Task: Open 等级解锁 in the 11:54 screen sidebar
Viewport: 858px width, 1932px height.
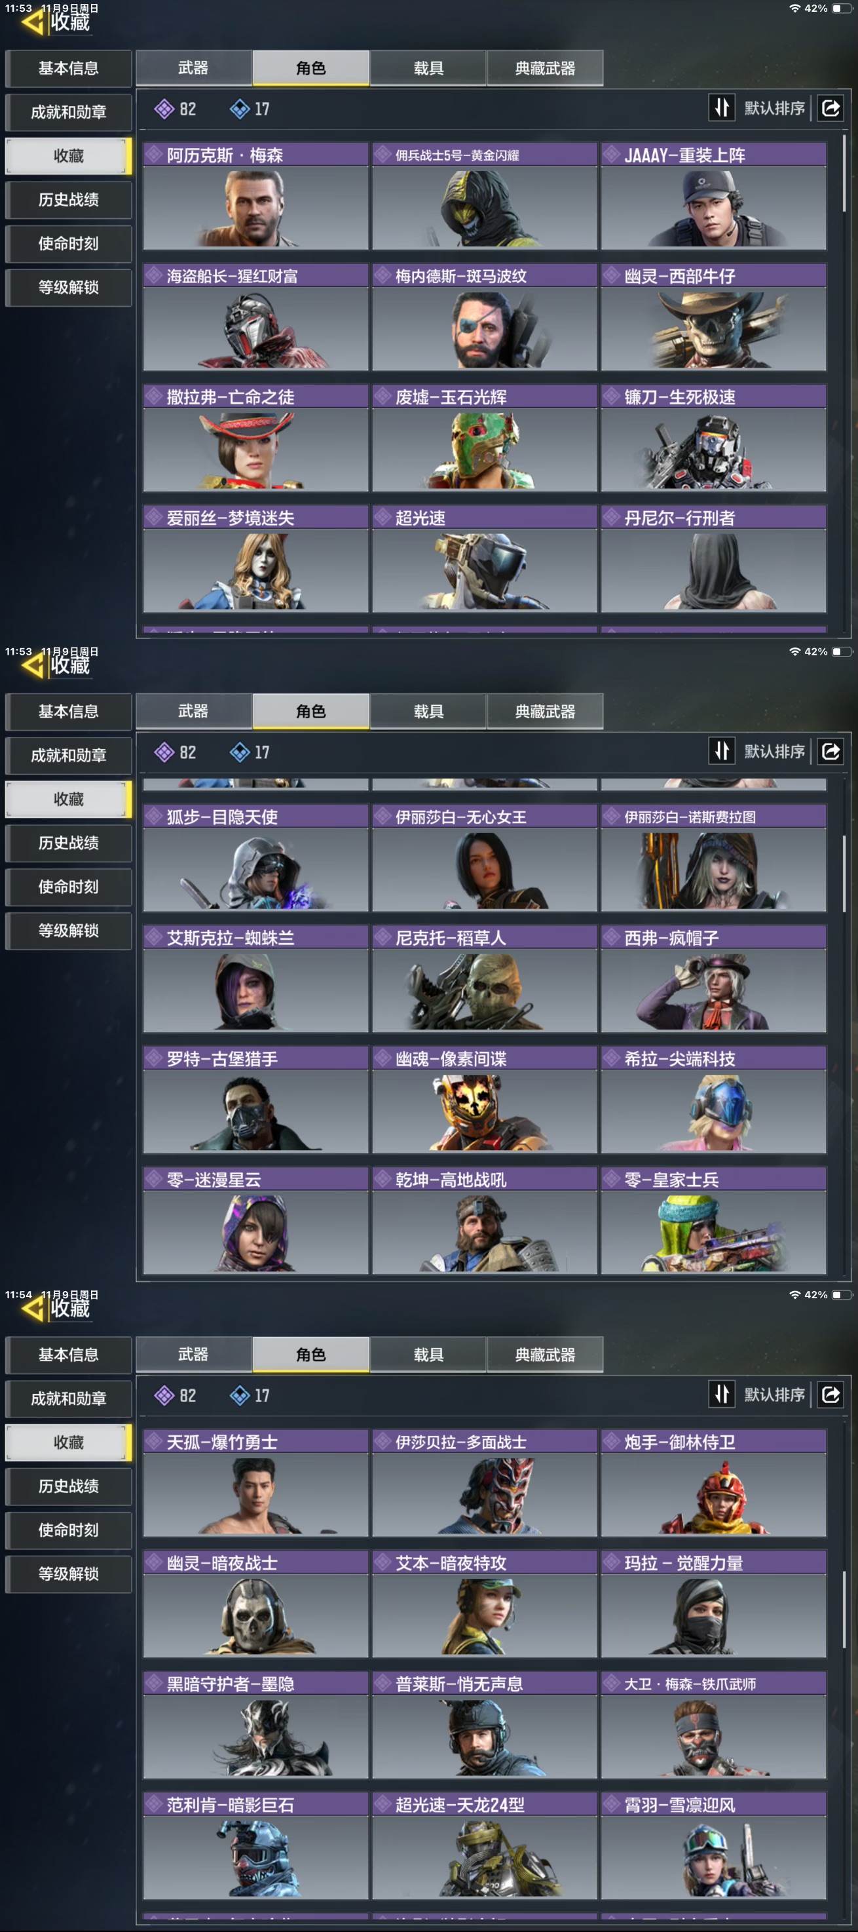Action: point(68,1574)
